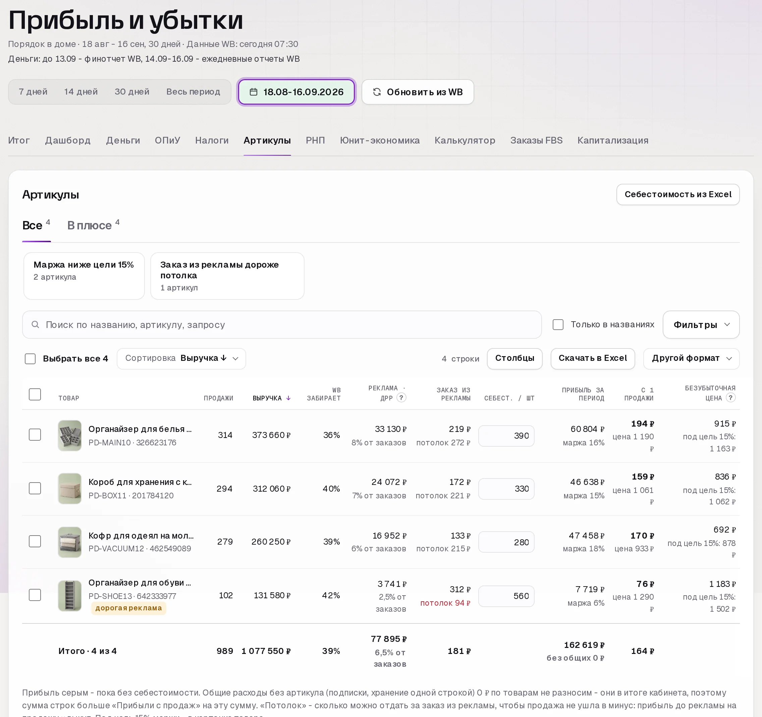This screenshot has height=717, width=762.
Task: Click the дорогая реклама tag
Action: coord(128,608)
